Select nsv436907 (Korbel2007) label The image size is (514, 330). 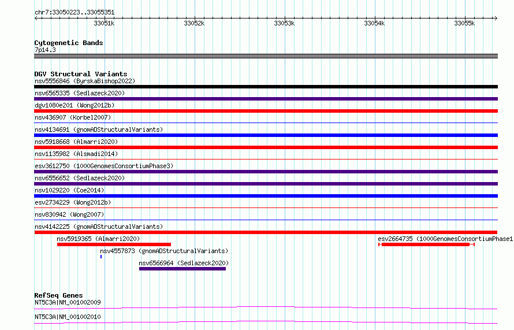[73, 117]
